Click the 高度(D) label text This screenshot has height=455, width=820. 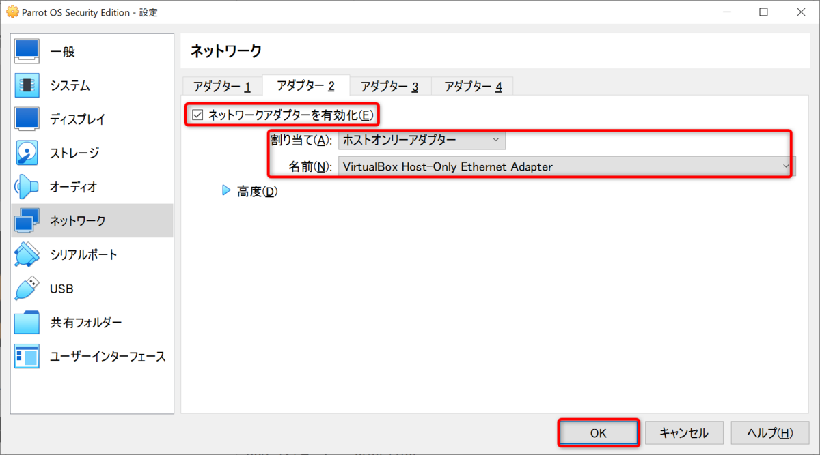258,192
